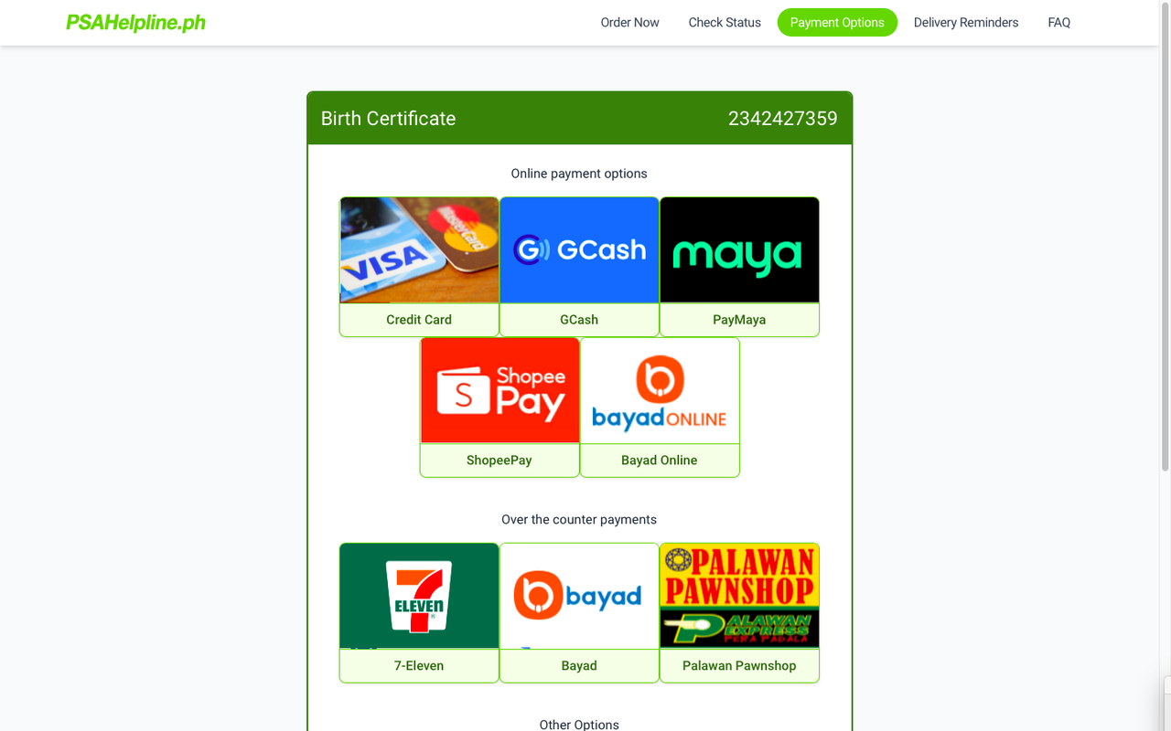The width and height of the screenshot is (1171, 731).
Task: Click the PSAHelpline.ph site logo
Action: (135, 23)
